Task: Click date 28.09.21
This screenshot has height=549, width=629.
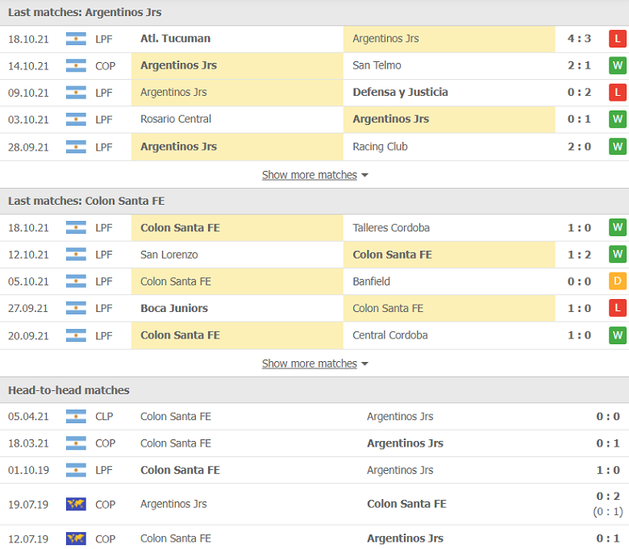Action: [x=28, y=148]
